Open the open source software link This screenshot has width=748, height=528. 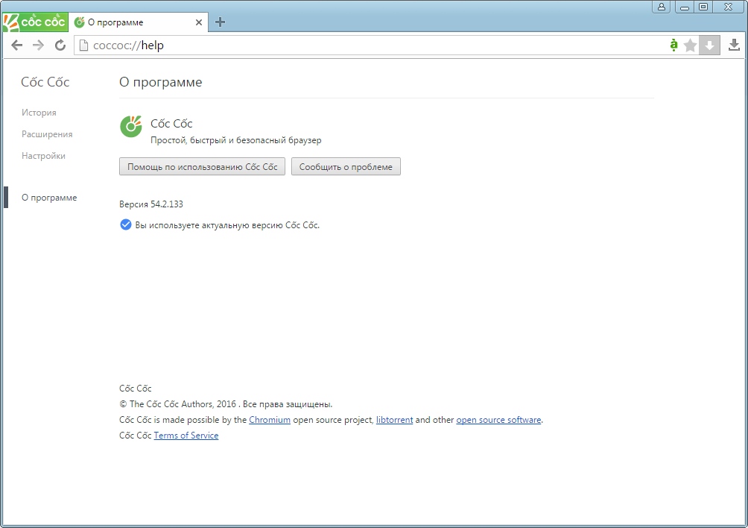[498, 420]
